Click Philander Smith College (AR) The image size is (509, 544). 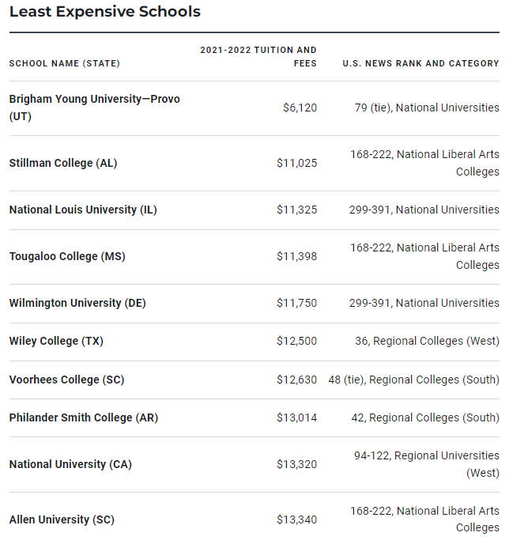click(x=84, y=417)
